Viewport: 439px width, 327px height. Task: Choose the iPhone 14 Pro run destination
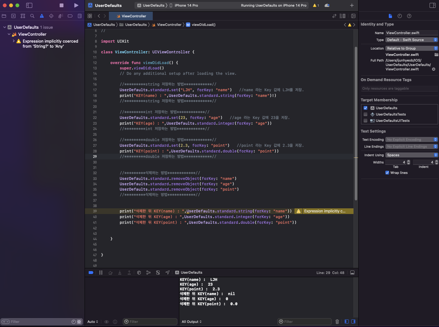click(x=184, y=5)
